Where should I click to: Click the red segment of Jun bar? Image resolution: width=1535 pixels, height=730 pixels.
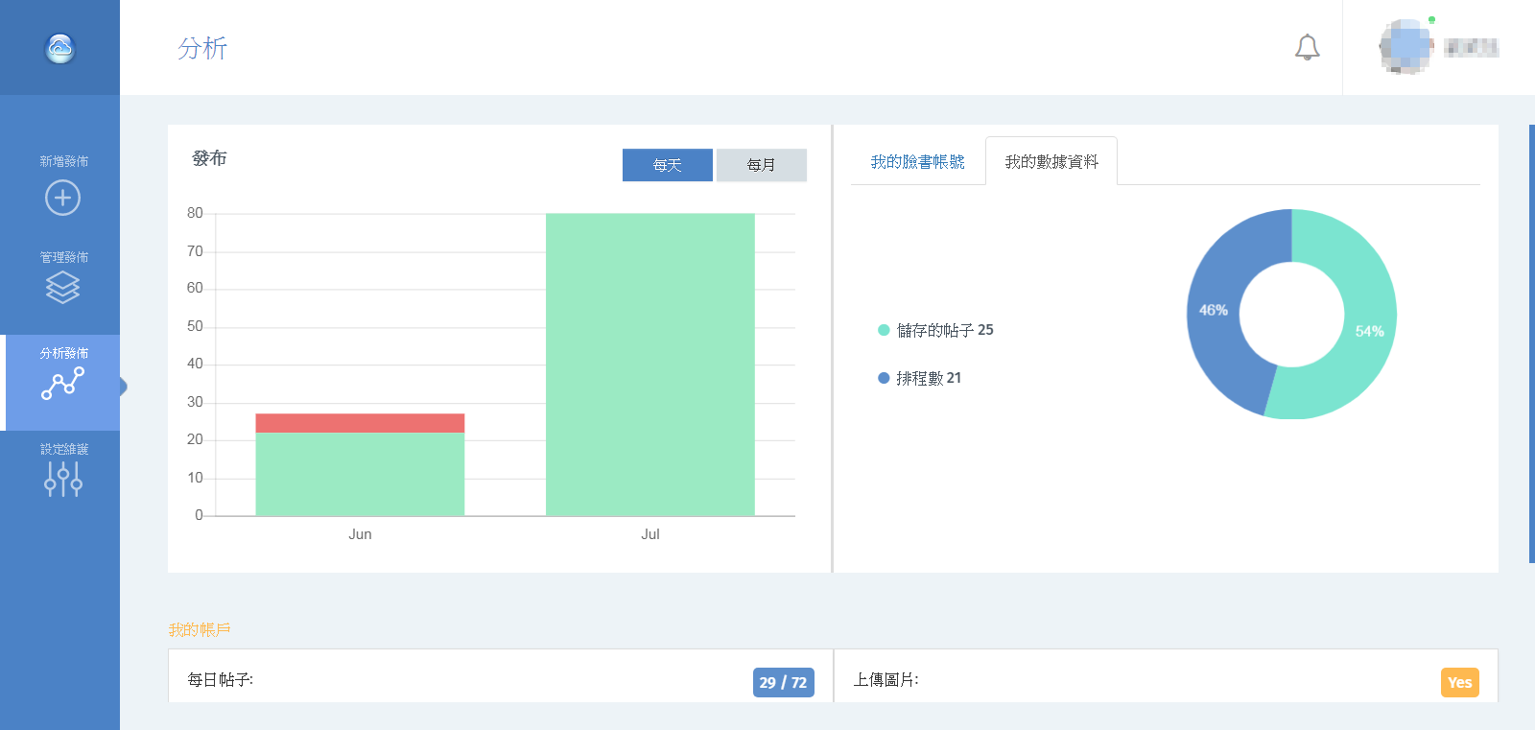(x=360, y=423)
